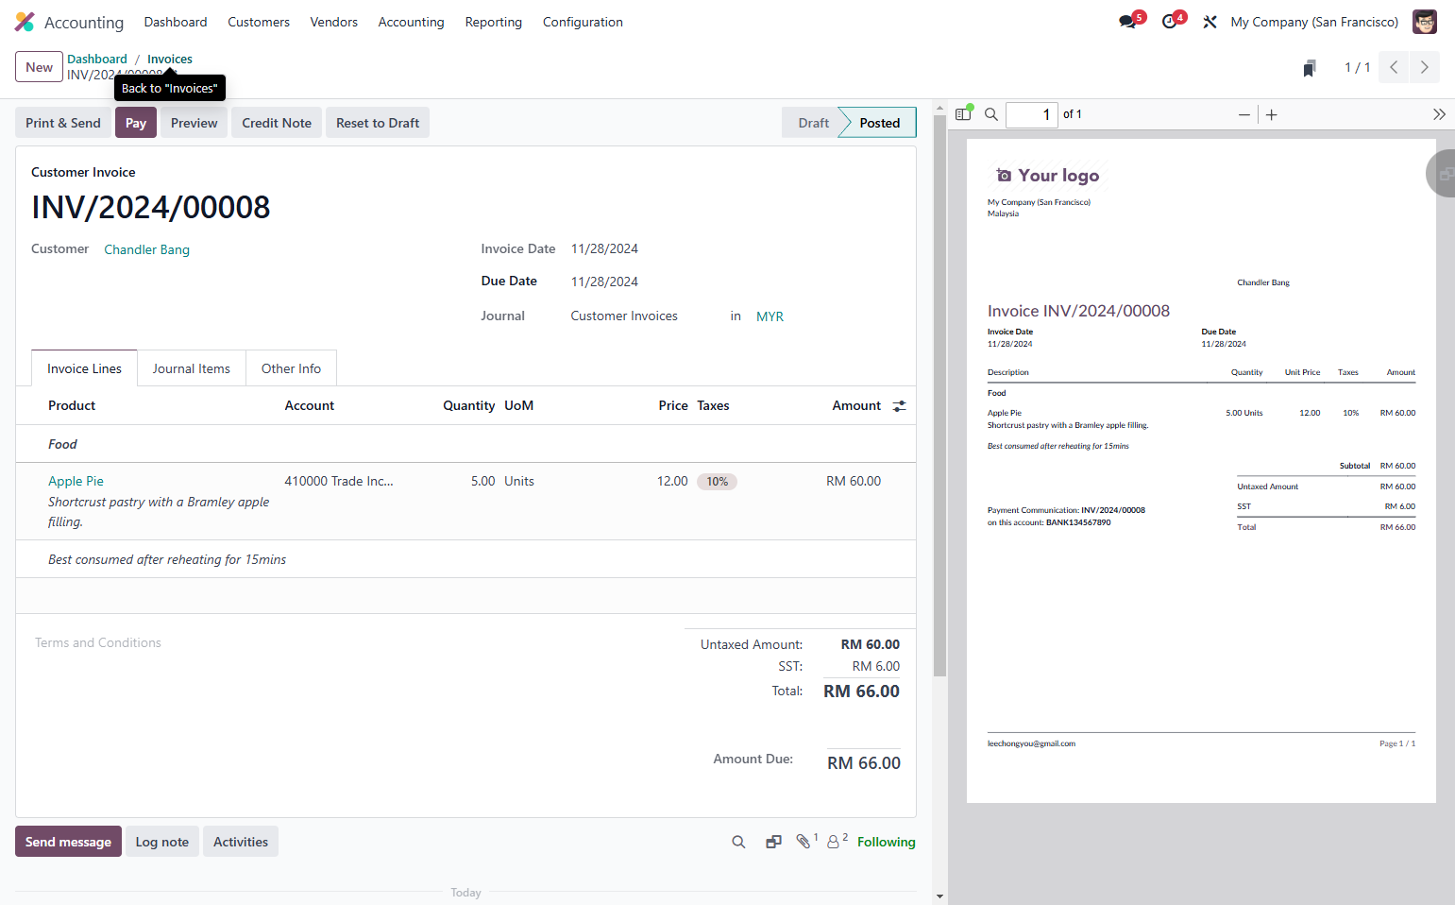Click the Pay button

[136, 123]
